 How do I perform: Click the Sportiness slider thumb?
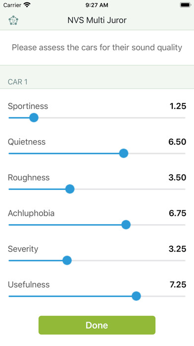(x=34, y=118)
